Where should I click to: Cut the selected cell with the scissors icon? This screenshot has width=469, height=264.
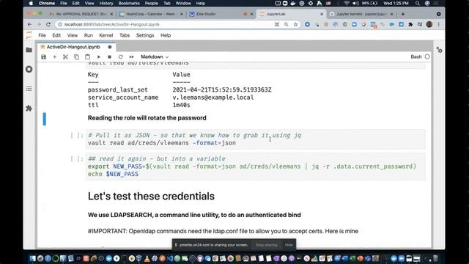click(x=65, y=57)
